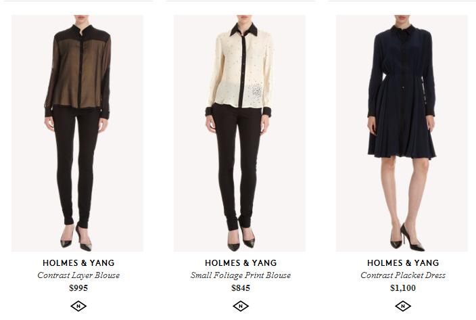476x320 pixels.
Task: Select the $995 price label
Action: 78,288
